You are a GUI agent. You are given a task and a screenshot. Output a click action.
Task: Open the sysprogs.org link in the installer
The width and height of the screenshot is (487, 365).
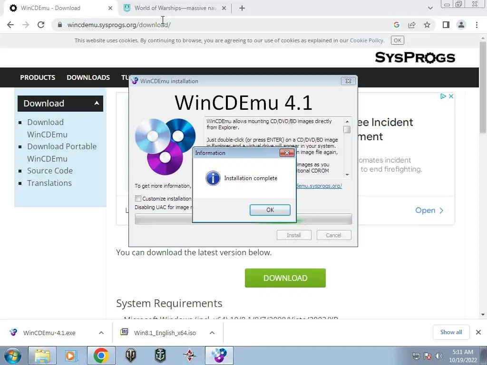pyautogui.click(x=319, y=186)
